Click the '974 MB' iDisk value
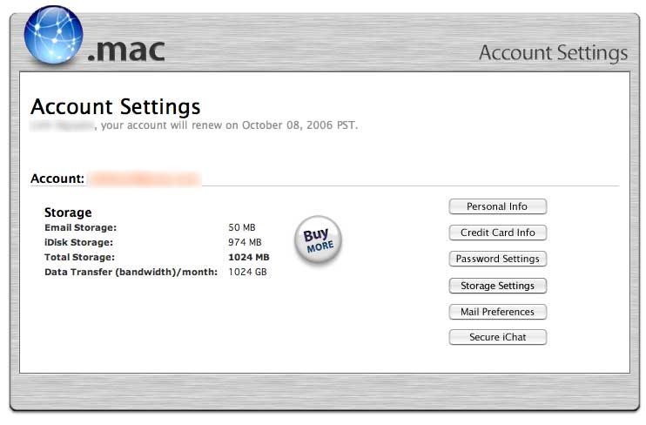This screenshot has height=425, width=646. click(245, 242)
